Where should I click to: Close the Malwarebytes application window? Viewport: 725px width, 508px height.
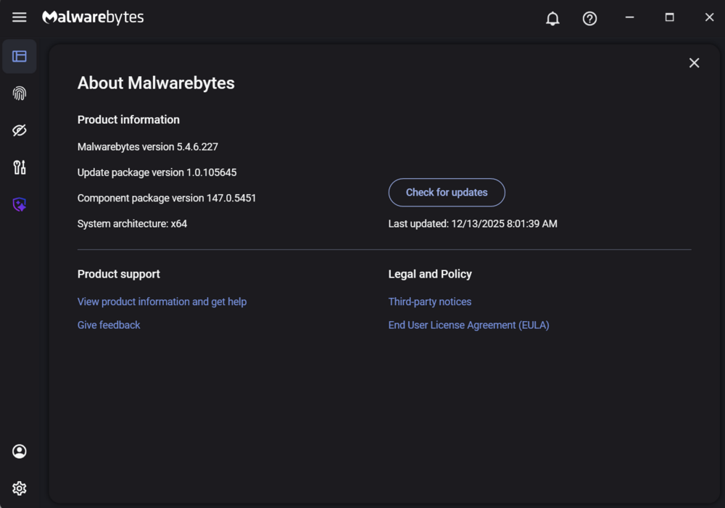click(709, 17)
